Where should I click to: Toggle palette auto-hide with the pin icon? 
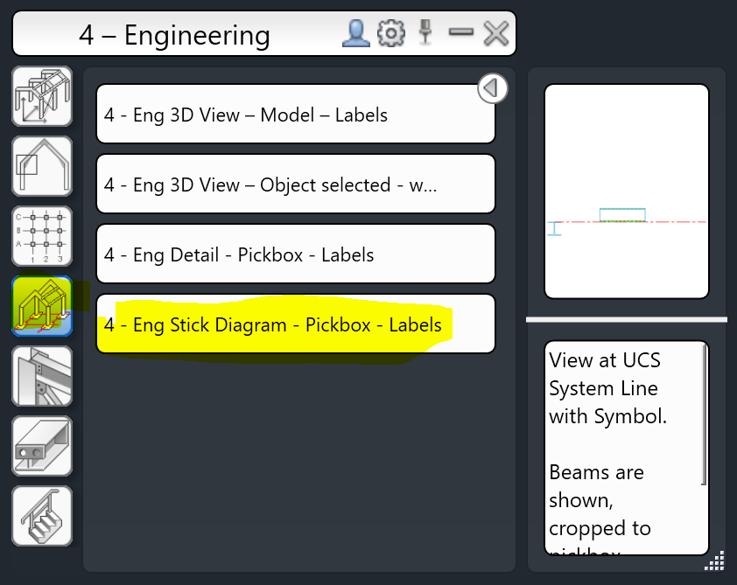point(425,33)
